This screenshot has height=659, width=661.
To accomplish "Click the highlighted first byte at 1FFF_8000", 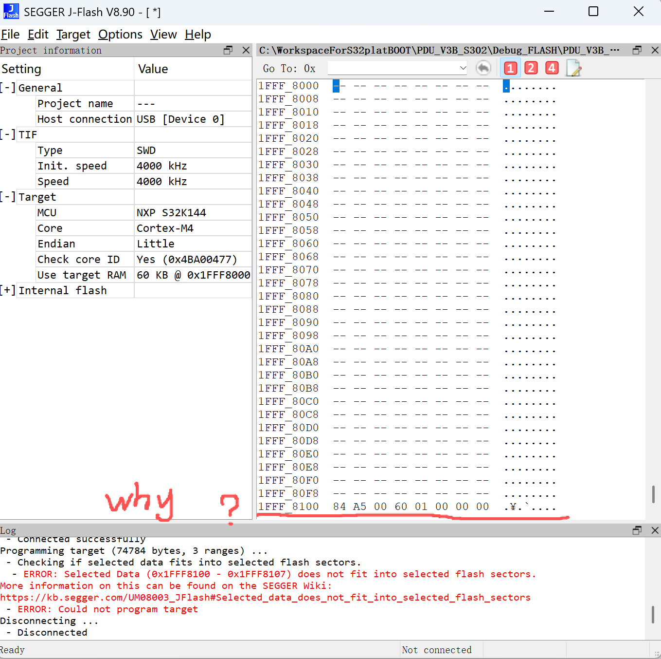I will click(x=339, y=86).
